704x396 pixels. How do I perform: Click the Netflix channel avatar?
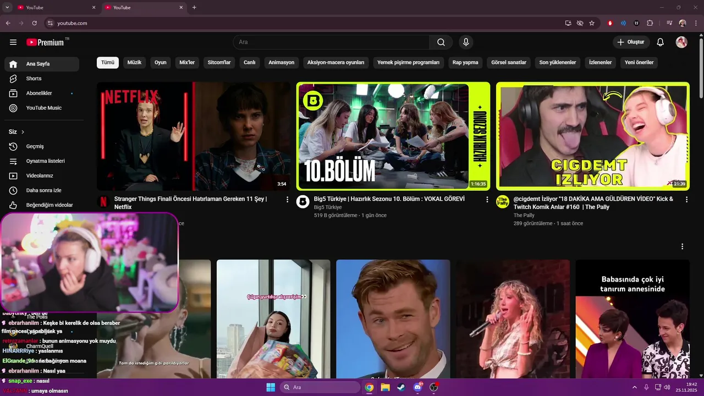point(103,201)
